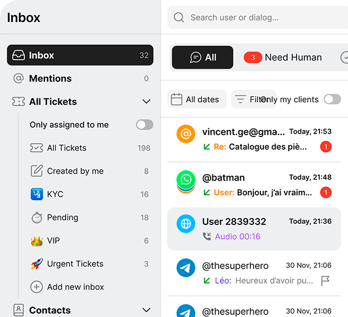
Task: Click the Created by me pencil icon
Action: pos(37,171)
